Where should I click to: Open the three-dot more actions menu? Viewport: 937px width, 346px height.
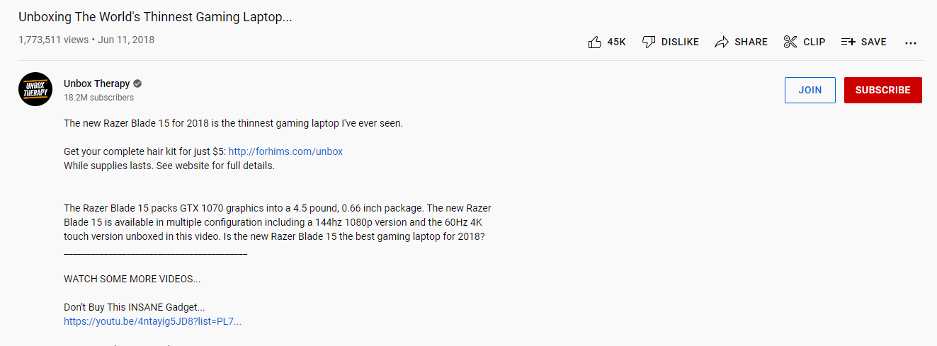coord(911,42)
